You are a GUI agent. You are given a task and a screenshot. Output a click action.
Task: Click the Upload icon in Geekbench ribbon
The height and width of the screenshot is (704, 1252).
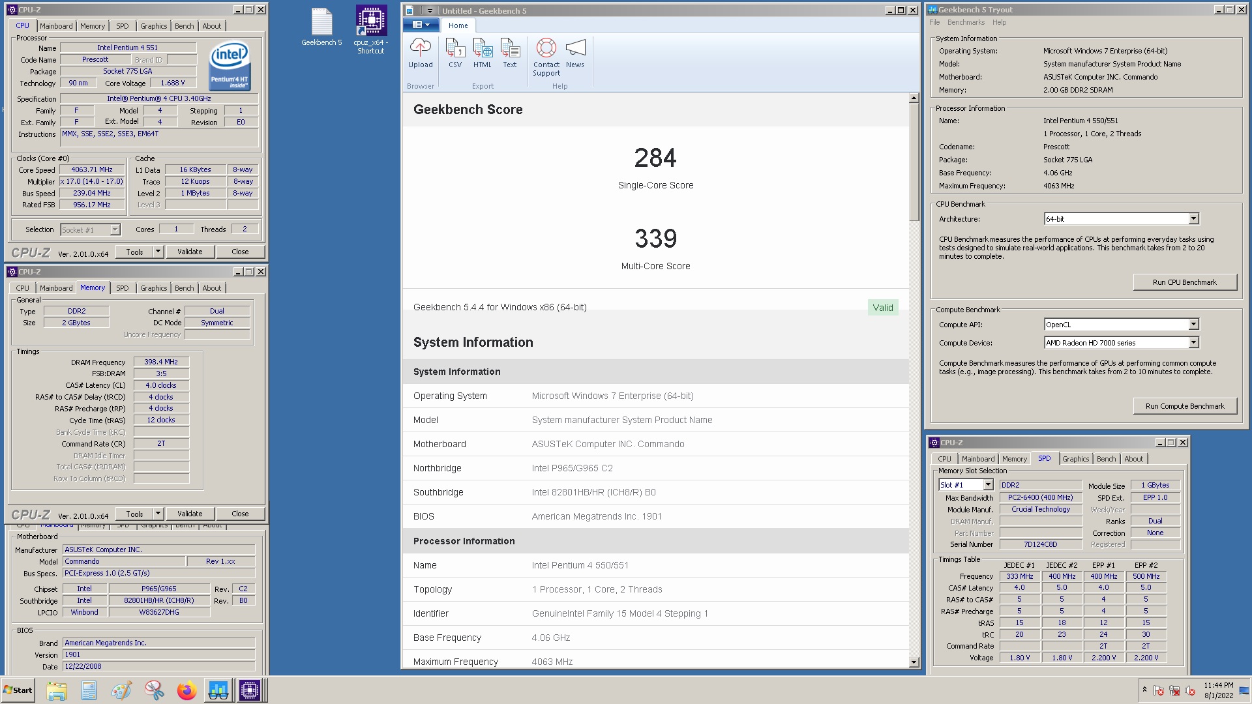tap(420, 53)
